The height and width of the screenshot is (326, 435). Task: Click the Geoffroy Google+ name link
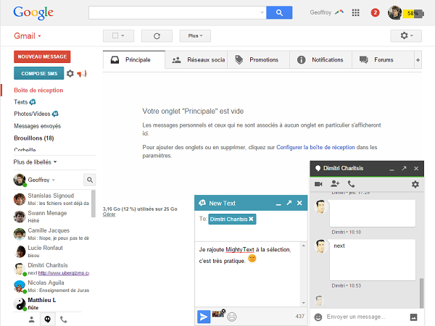pyautogui.click(x=320, y=12)
